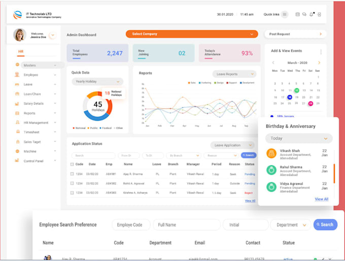Screen dimensions: 345x261
Task: Expand the user menu arrow beside Jessica Doe
Action: pyautogui.click(x=53, y=35)
